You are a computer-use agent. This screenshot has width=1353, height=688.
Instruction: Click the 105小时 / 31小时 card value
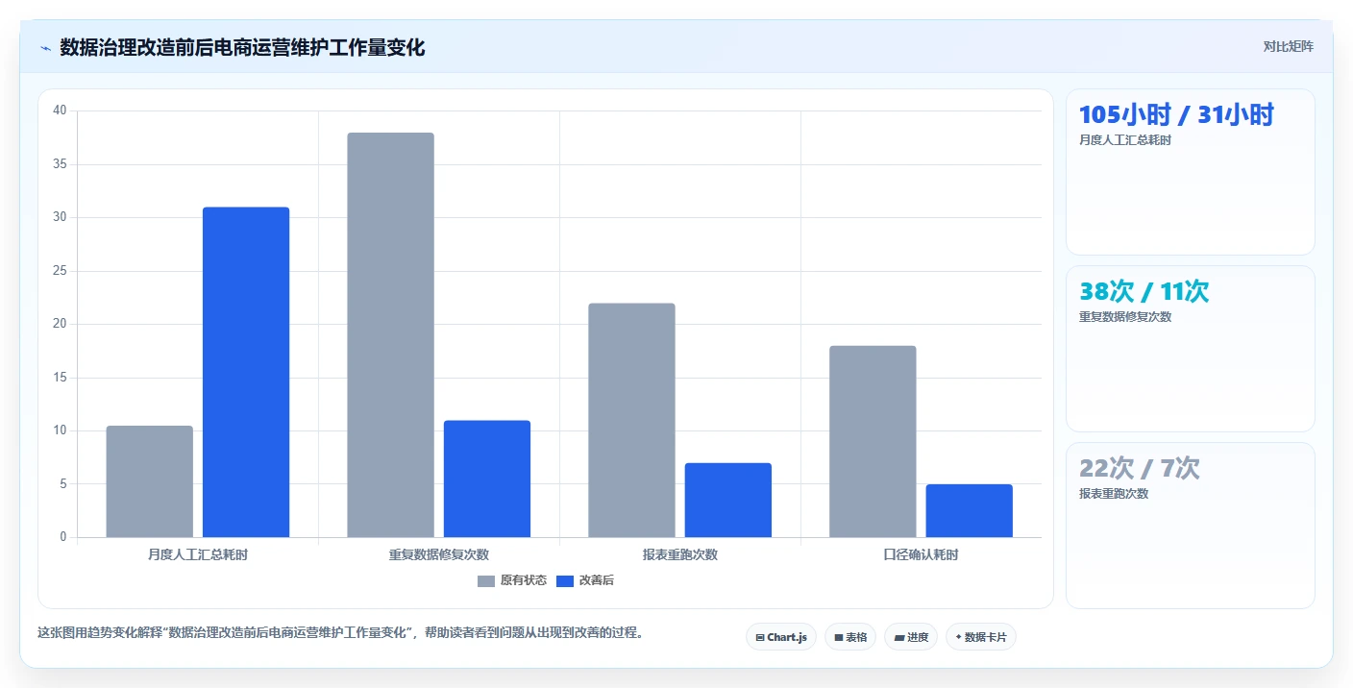(x=1176, y=114)
